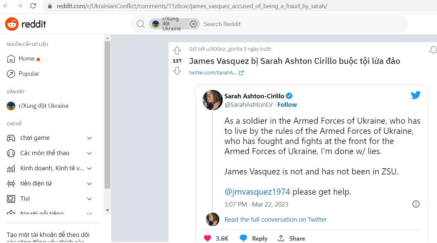
Task: Expand the Tivi topic
Action: click(x=89, y=199)
